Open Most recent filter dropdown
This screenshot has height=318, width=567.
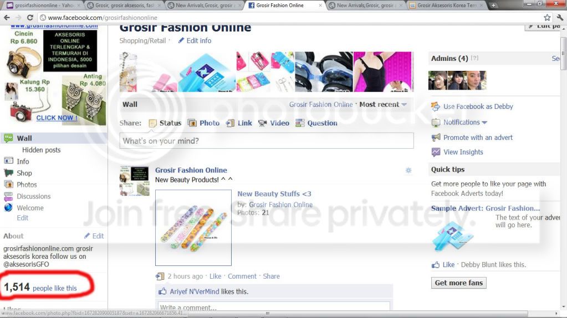[383, 105]
